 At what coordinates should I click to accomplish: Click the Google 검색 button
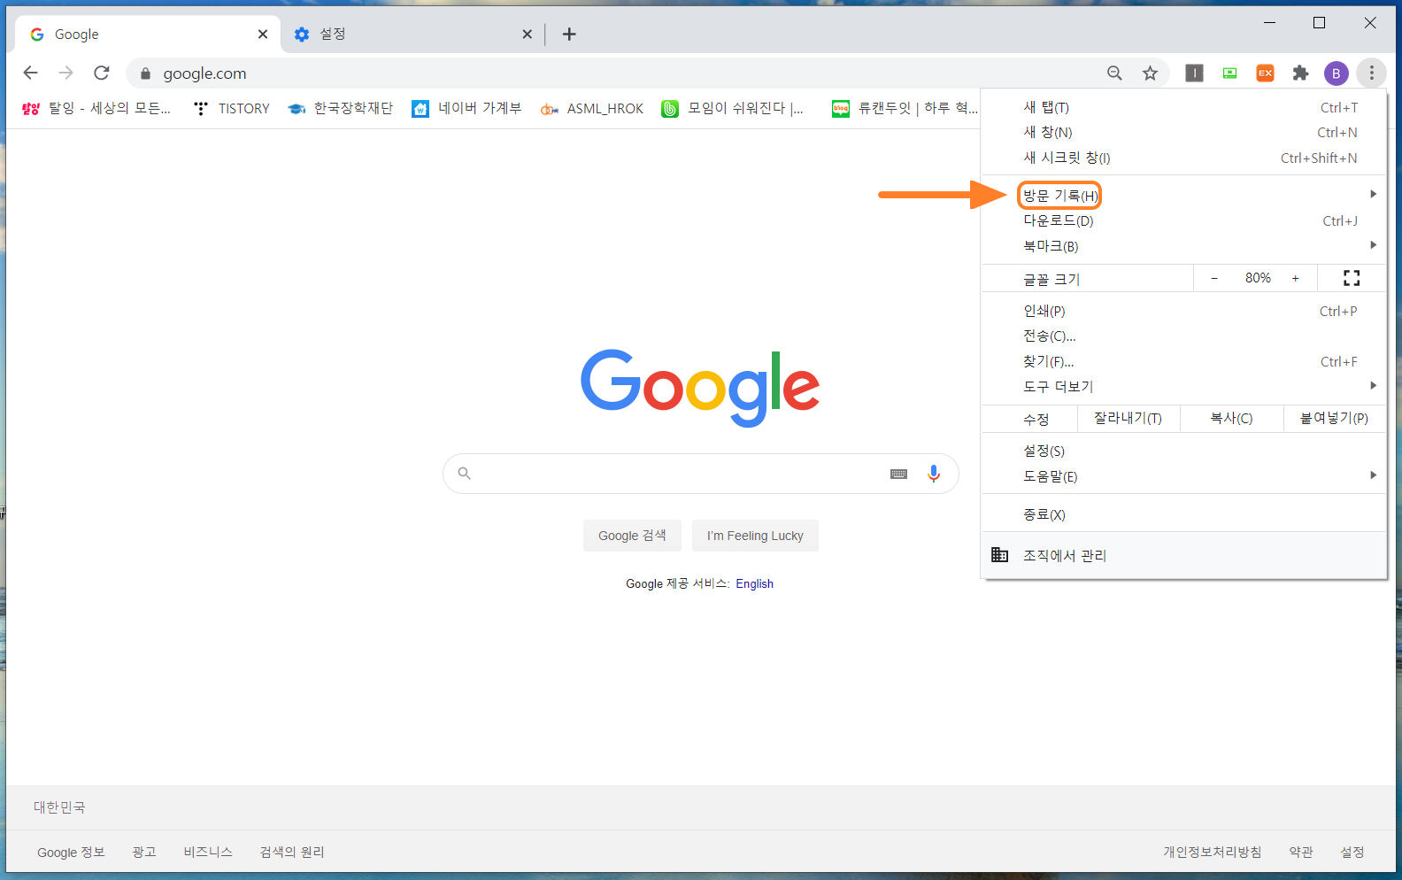click(x=632, y=536)
